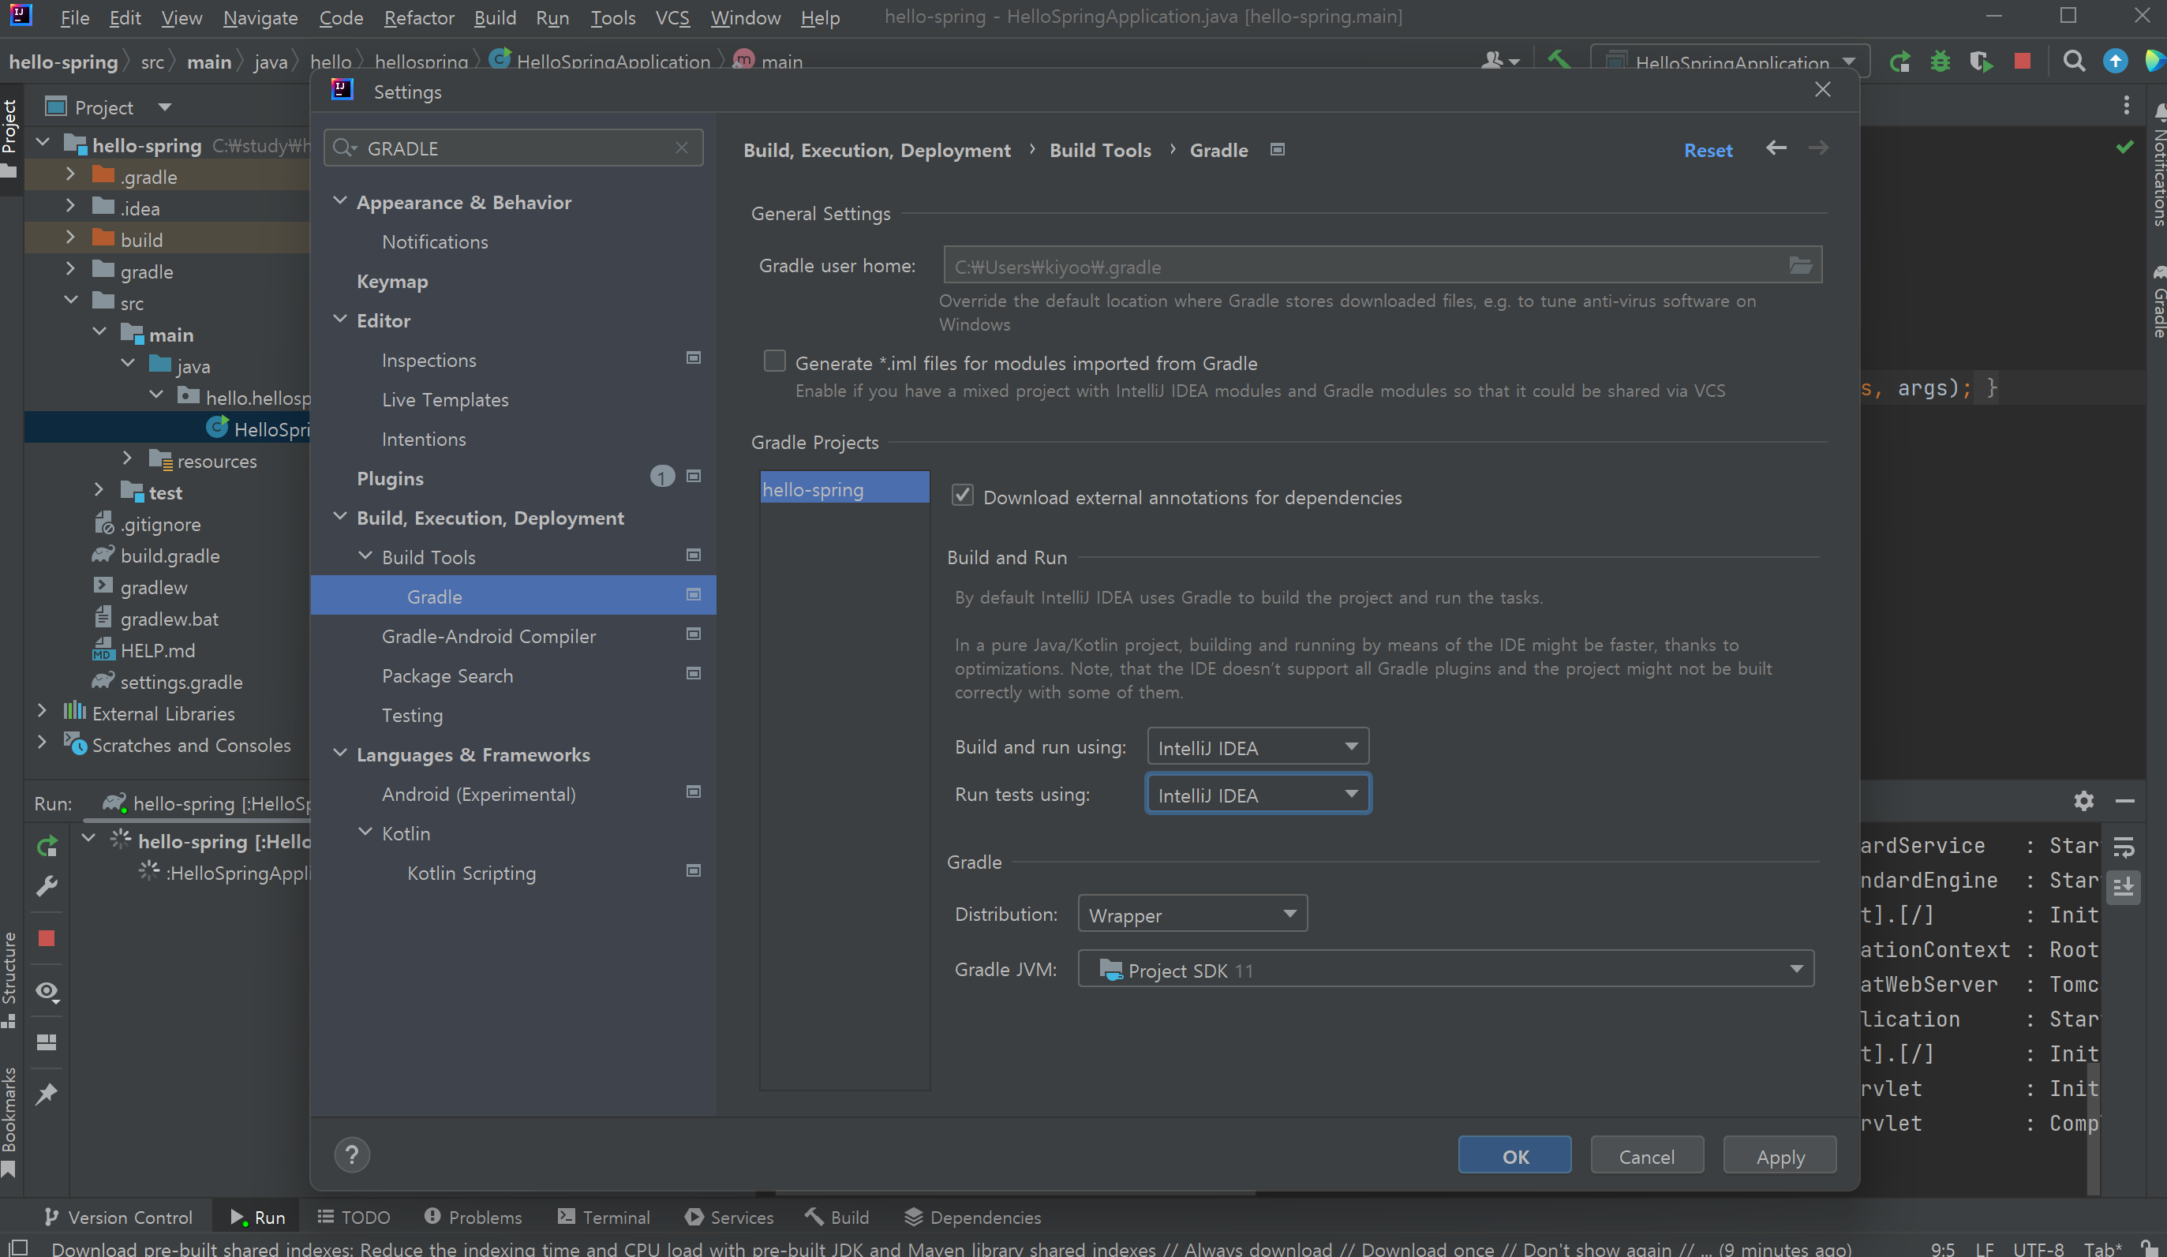Expand External Libraries node
The width and height of the screenshot is (2167, 1257).
coord(42,712)
